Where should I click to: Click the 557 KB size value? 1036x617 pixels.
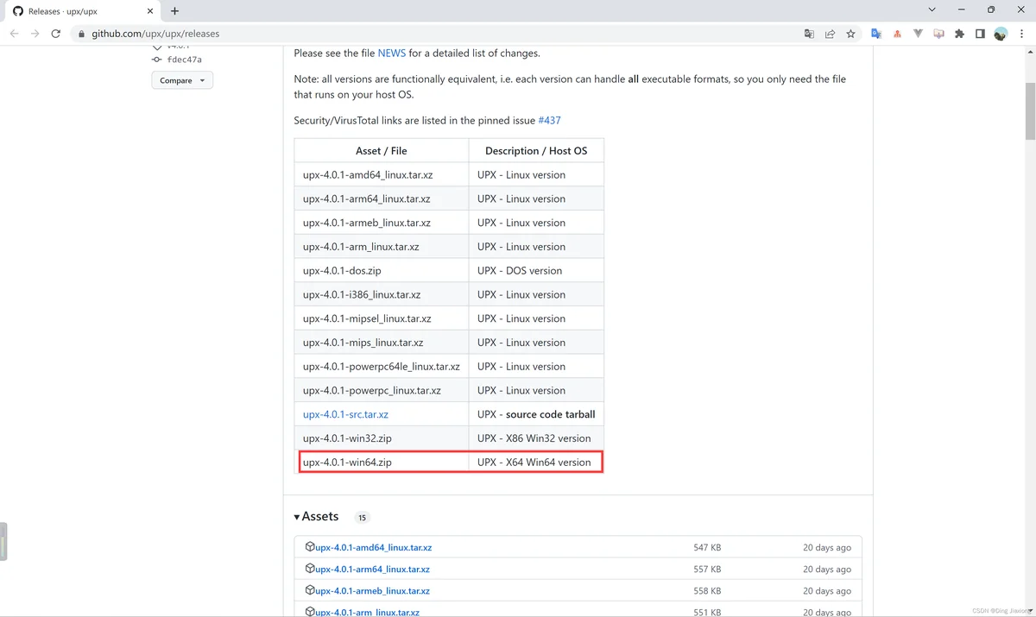(707, 569)
